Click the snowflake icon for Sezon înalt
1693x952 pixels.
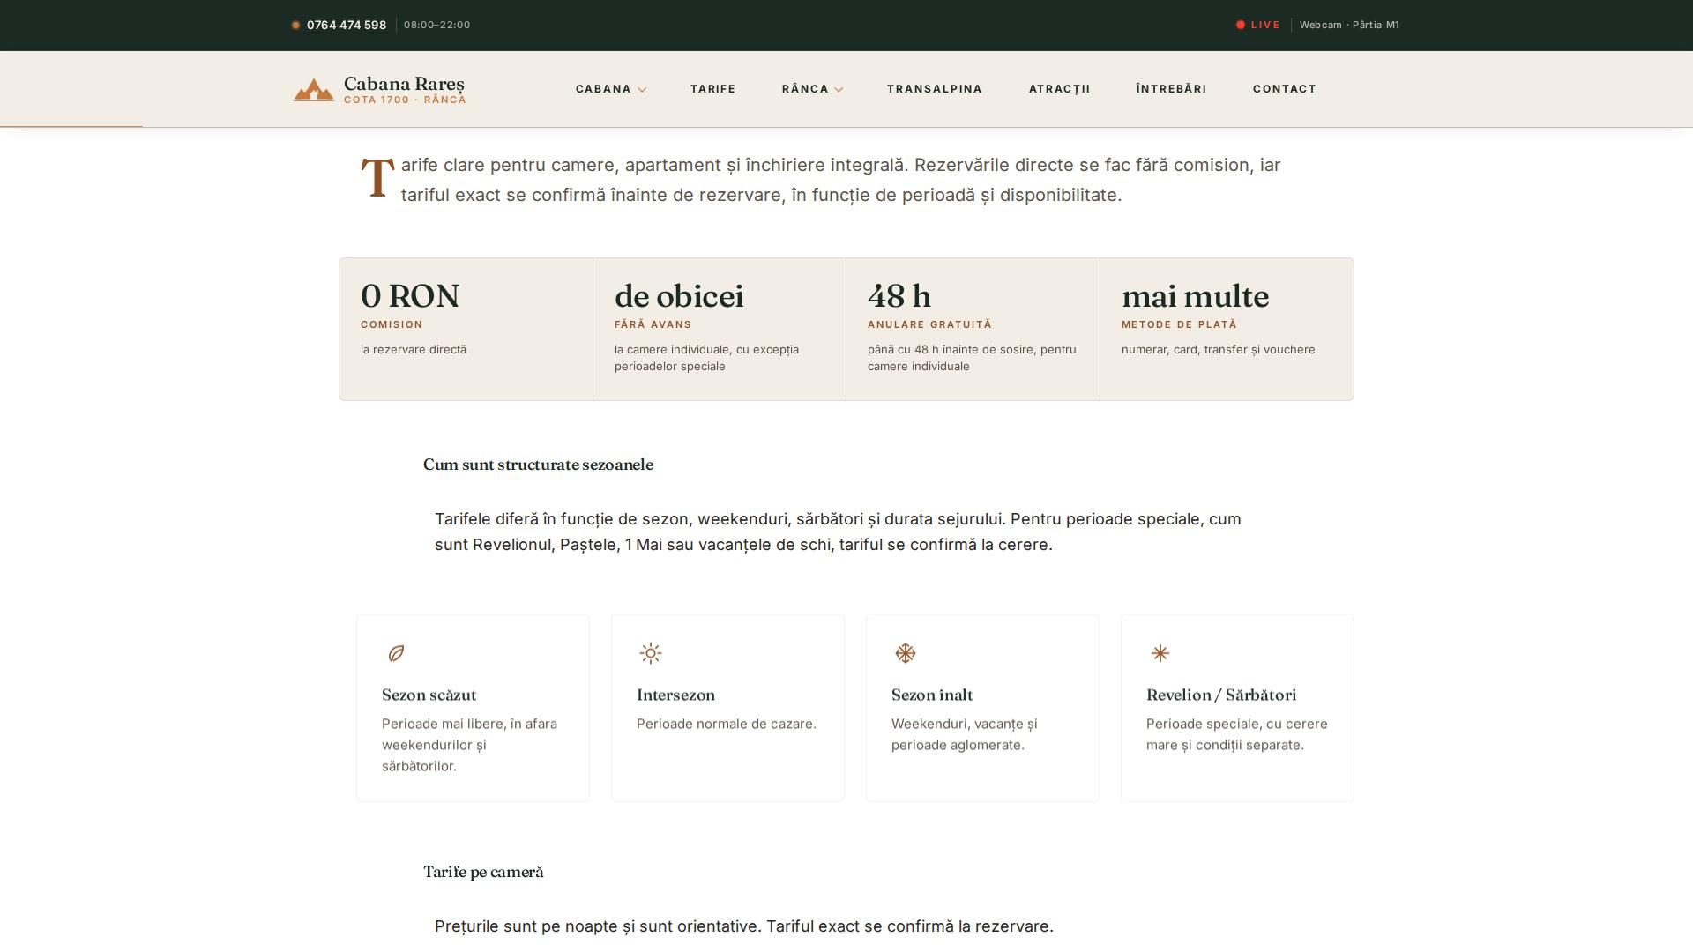pos(906,653)
